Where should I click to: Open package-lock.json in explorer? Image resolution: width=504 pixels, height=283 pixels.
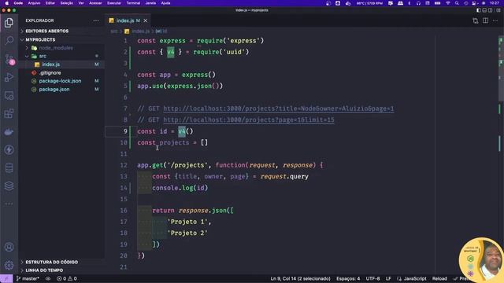click(60, 81)
